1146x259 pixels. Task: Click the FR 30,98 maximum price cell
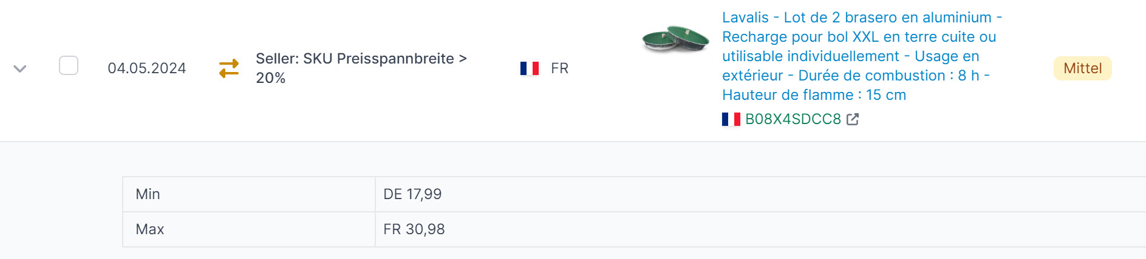click(760, 229)
